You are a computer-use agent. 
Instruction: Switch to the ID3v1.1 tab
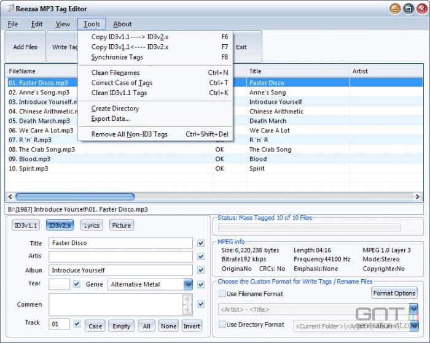pos(26,225)
